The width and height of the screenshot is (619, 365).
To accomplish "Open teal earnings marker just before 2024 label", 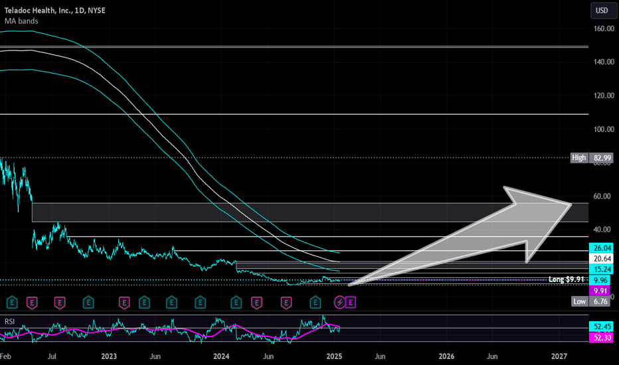I will click(200, 303).
